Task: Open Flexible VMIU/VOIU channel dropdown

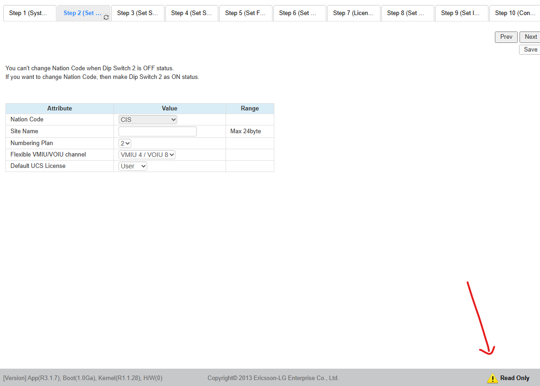Action: point(147,155)
